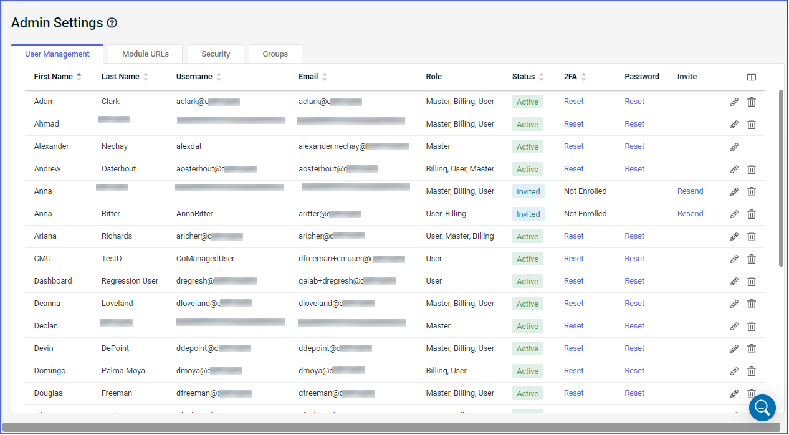The height and width of the screenshot is (435, 789).
Task: Open the Admin Settings help icon
Action: tap(112, 22)
